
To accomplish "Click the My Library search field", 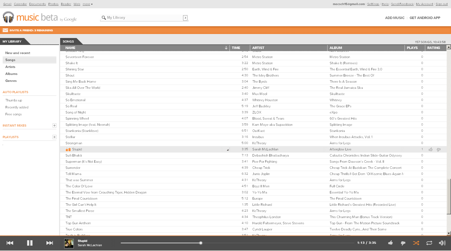I will 142,18.
